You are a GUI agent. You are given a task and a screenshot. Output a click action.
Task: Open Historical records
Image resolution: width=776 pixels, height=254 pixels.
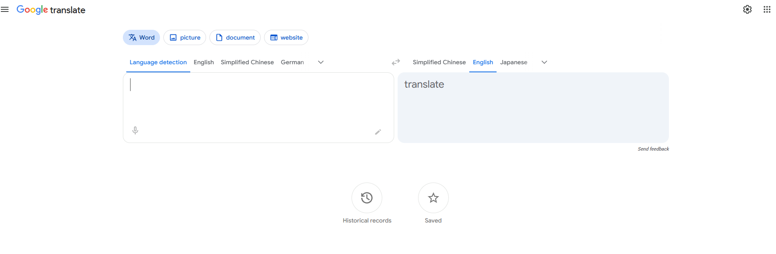[x=367, y=198]
